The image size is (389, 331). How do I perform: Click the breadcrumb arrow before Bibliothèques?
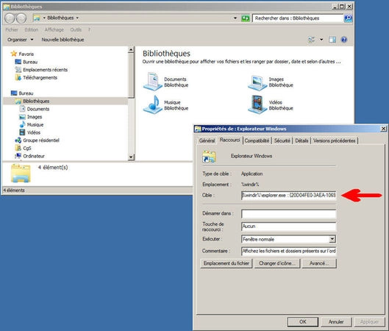pos(44,18)
